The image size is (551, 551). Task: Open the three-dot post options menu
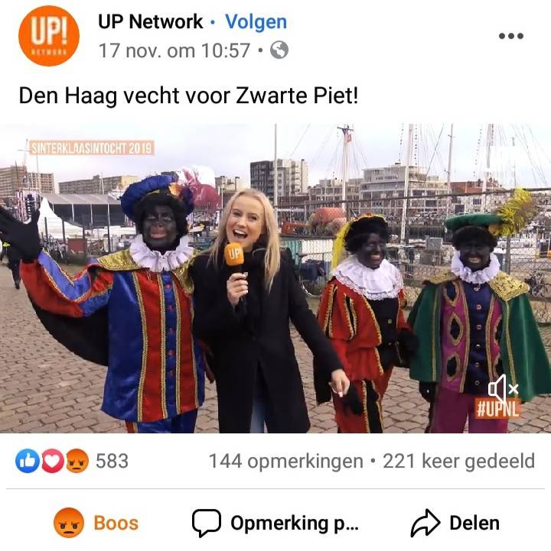click(511, 35)
